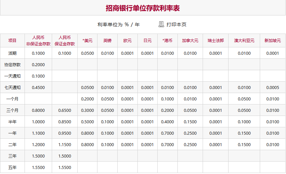Click 0.0005 in the 七天通知 row
The image size is (286, 174).
click(x=273, y=88)
